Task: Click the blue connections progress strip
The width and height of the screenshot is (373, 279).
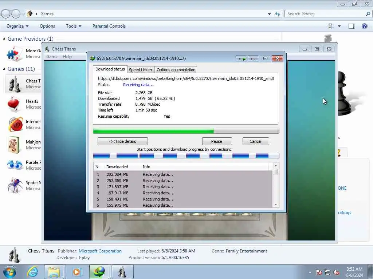Action: (x=186, y=155)
